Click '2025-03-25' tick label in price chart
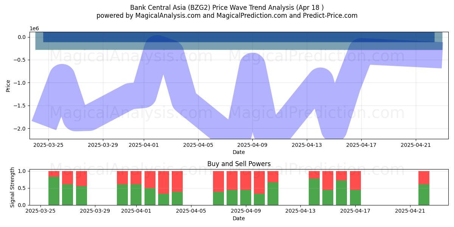 [48, 145]
